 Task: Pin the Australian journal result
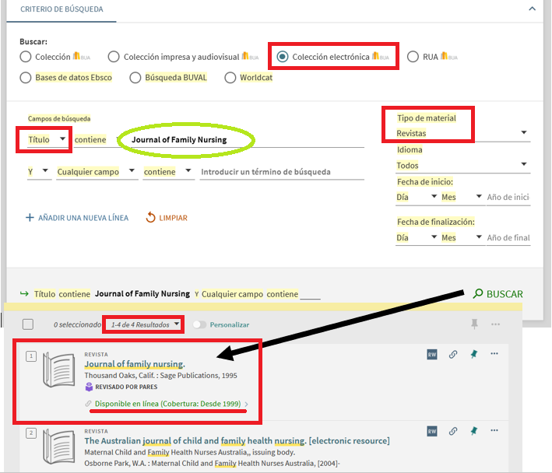click(x=473, y=431)
